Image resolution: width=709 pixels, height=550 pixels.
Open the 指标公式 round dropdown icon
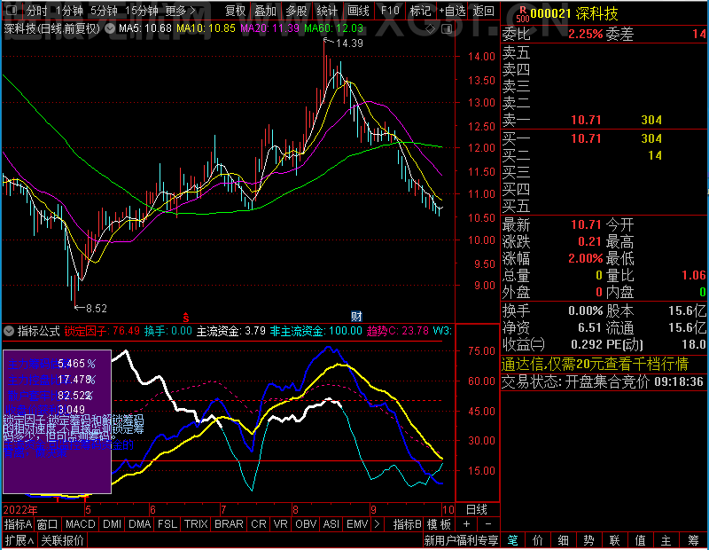tap(9, 331)
